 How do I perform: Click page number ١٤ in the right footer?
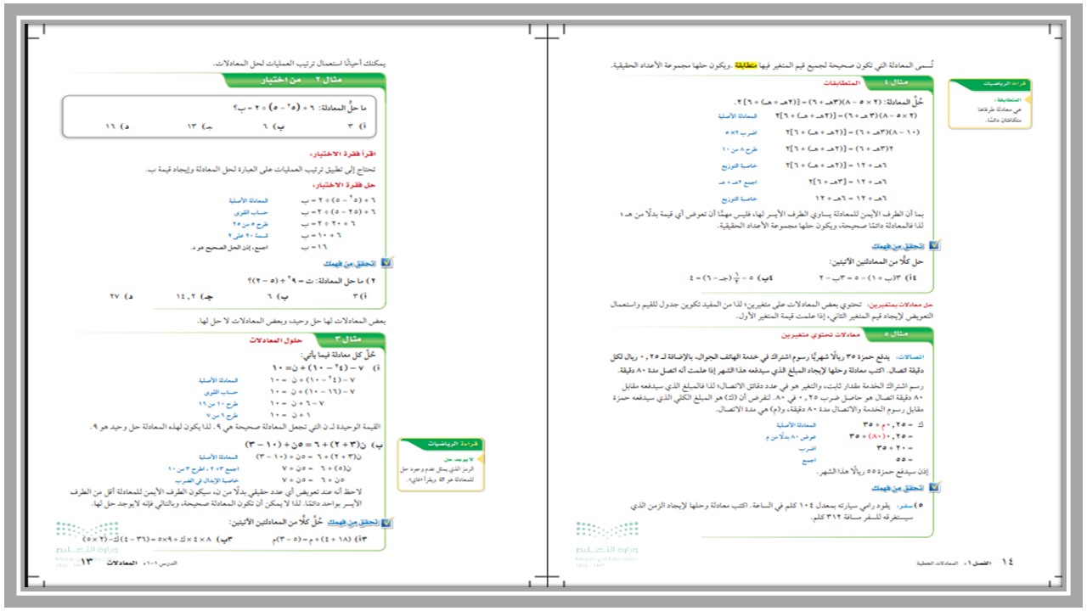click(x=1009, y=561)
